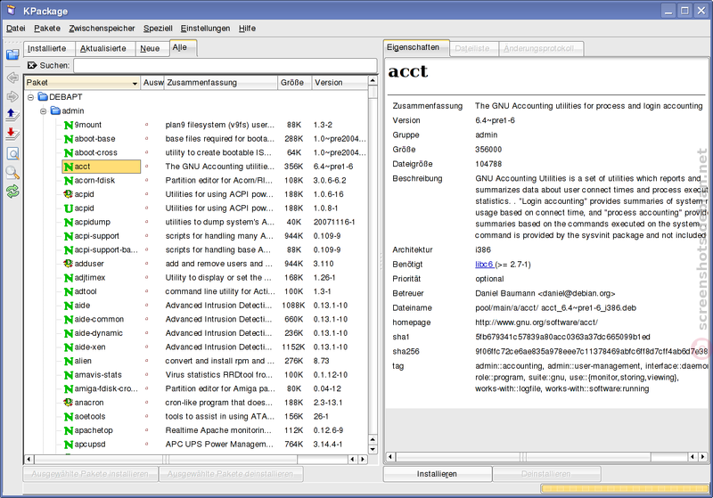Click the N icon of alien package
This screenshot has width=713, height=498.
point(69,361)
